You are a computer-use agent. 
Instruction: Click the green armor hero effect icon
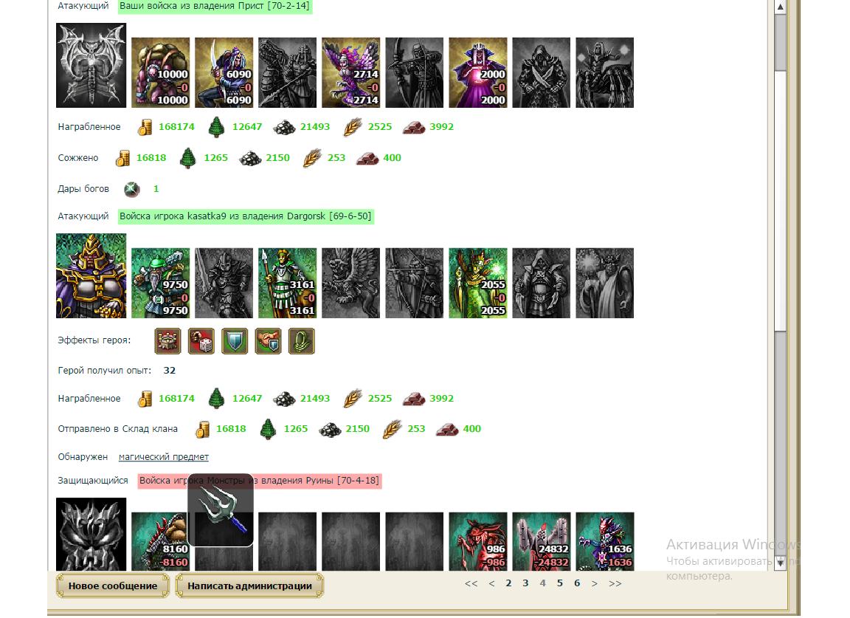[302, 341]
